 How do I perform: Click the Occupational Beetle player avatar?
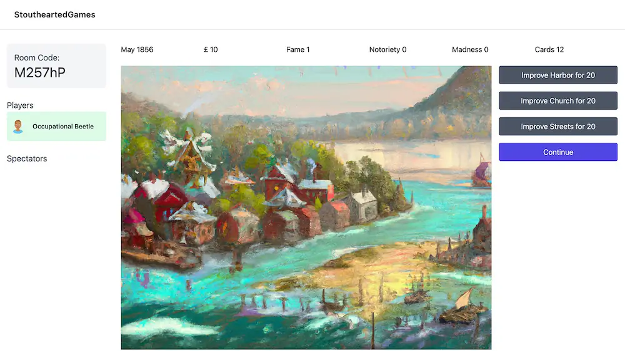coord(18,127)
